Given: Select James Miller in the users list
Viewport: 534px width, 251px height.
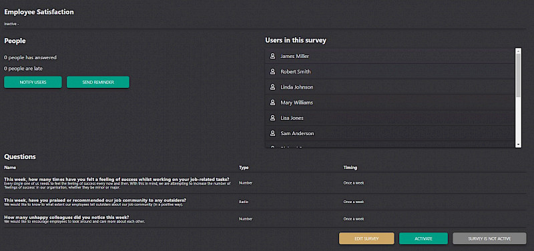Looking at the screenshot, I should click(x=390, y=56).
